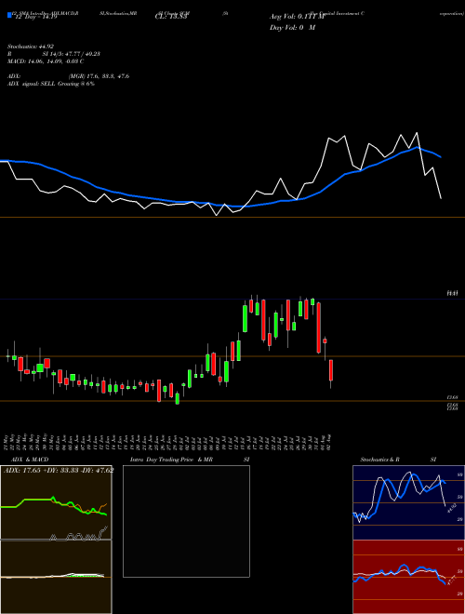Click the red-background RSI chart panel

coord(408,577)
